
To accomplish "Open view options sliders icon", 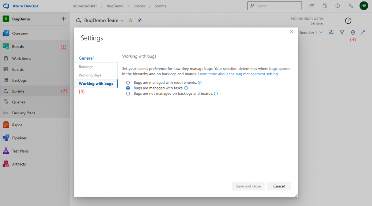I will click(331, 32).
